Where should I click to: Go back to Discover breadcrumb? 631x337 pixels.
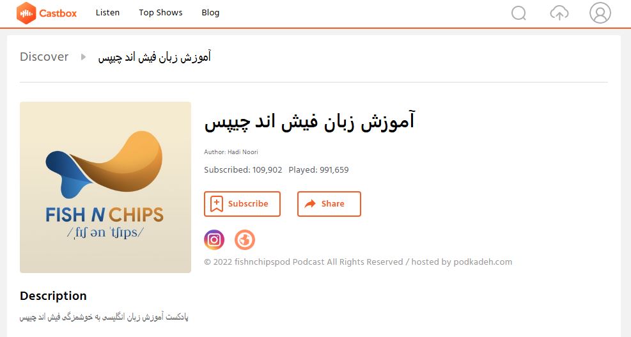tap(44, 57)
